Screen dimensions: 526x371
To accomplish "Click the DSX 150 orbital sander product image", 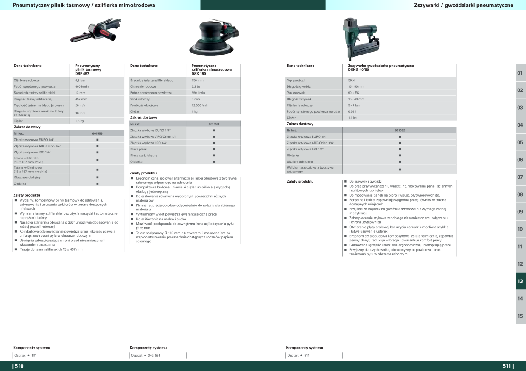I will (213, 37).
